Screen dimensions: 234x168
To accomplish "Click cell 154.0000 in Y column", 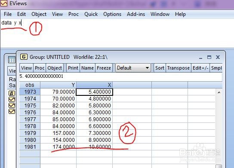I will point(58,140).
